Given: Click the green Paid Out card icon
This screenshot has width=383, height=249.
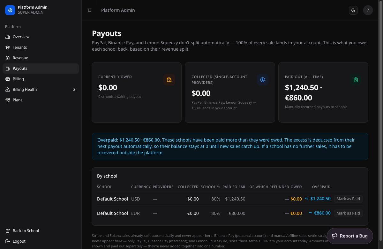Looking at the screenshot, I should [x=356, y=80].
